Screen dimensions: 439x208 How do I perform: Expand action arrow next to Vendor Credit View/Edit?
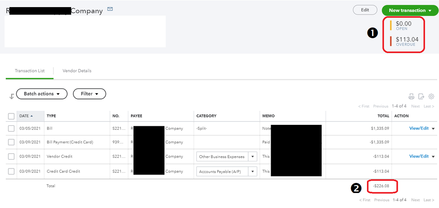[433, 157]
